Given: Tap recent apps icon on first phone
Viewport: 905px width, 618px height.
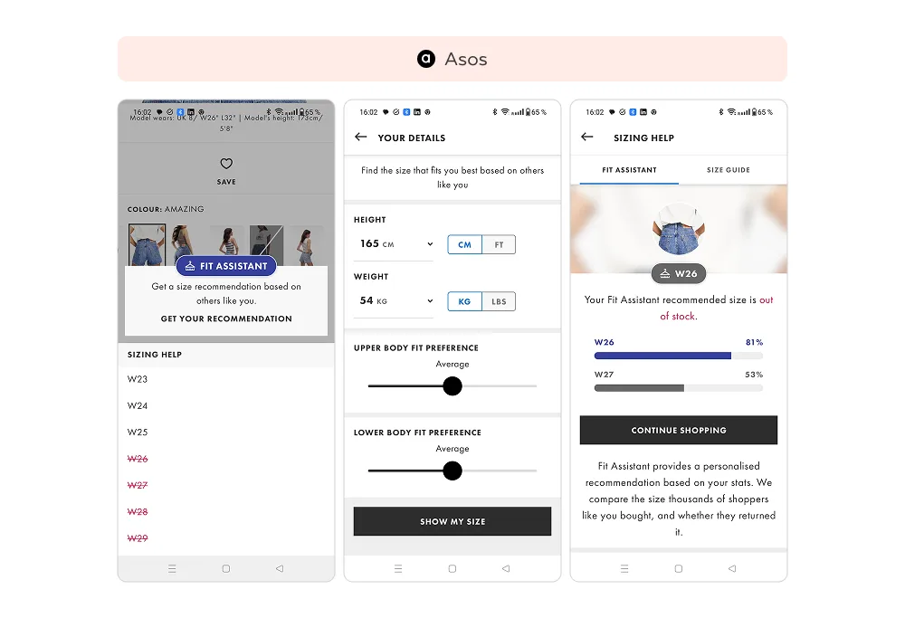Looking at the screenshot, I should pos(172,568).
